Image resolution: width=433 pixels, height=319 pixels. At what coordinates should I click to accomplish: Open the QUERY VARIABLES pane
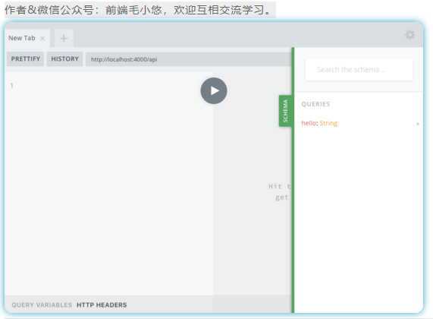pyautogui.click(x=42, y=305)
